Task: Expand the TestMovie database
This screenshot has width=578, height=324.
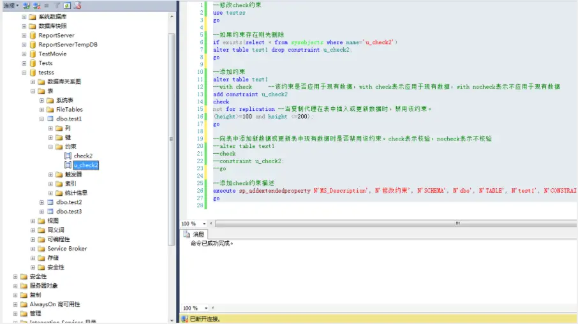Action: (24, 54)
